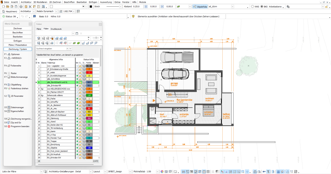Click the Zeichnen button in Menü-Übersicht

pos(18,28)
